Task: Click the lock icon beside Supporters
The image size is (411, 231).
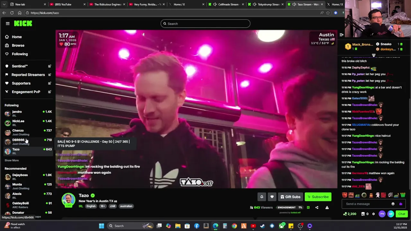Action: (x=49, y=83)
